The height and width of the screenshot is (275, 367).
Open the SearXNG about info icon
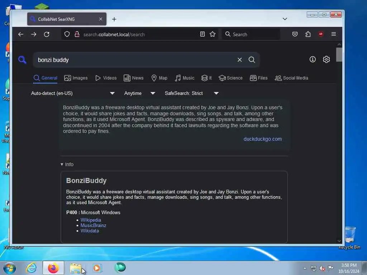[x=313, y=59]
